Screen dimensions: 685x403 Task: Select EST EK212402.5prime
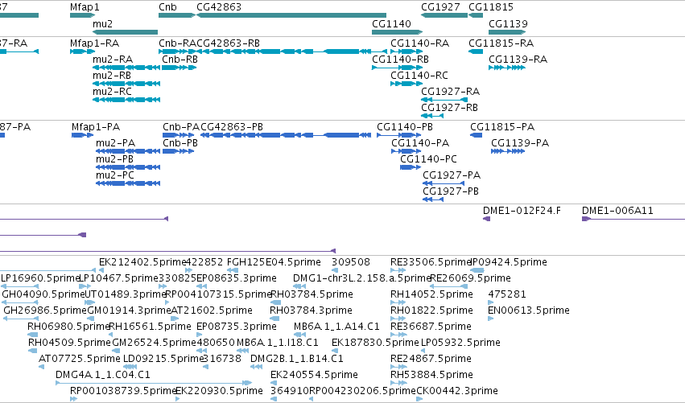[x=142, y=262]
